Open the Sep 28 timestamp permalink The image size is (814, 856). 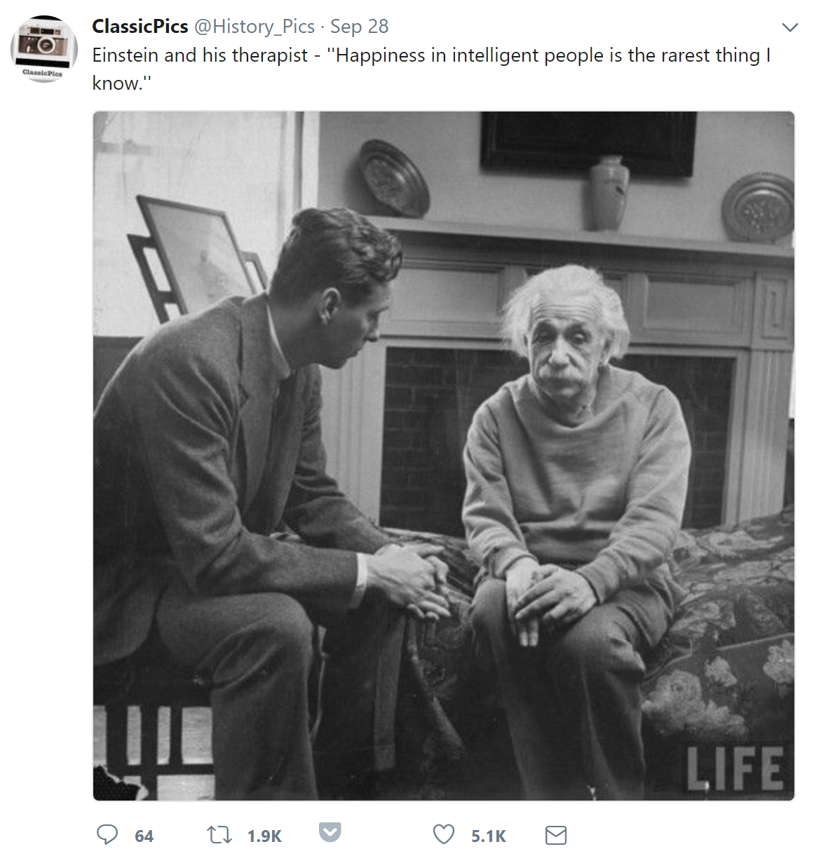pyautogui.click(x=359, y=26)
